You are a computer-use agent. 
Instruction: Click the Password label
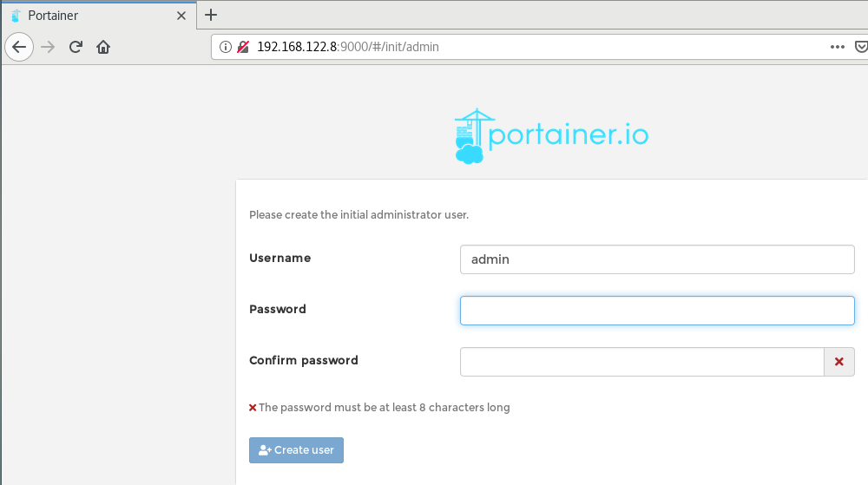pos(278,309)
